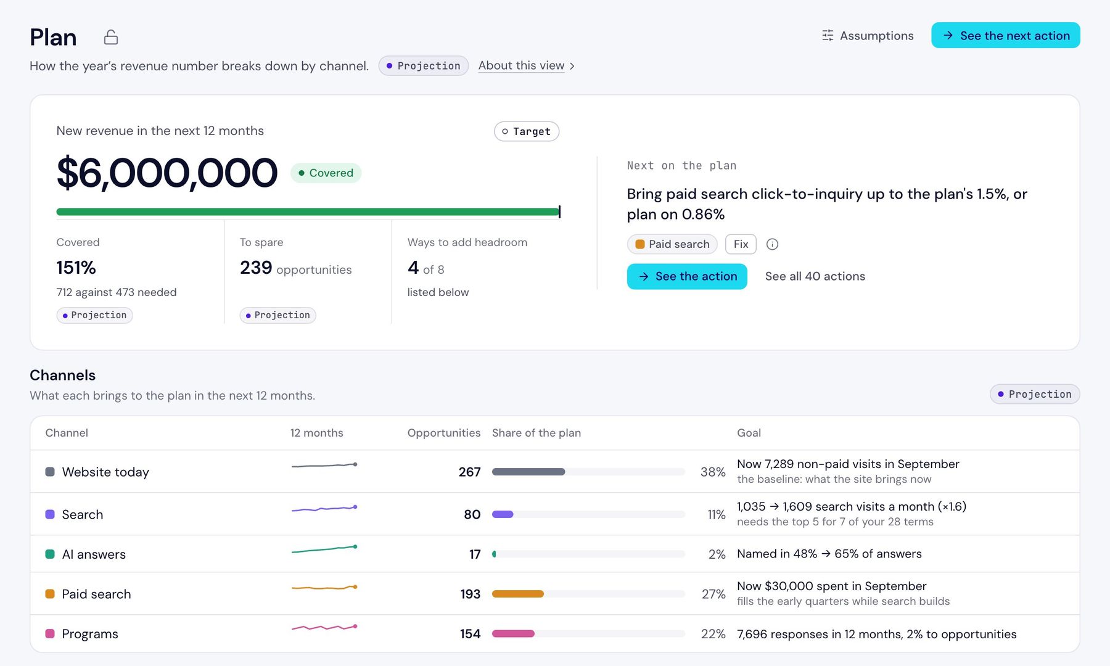Viewport: 1110px width, 666px height.
Task: Click the purple swatch for Search channel
Action: click(x=50, y=514)
